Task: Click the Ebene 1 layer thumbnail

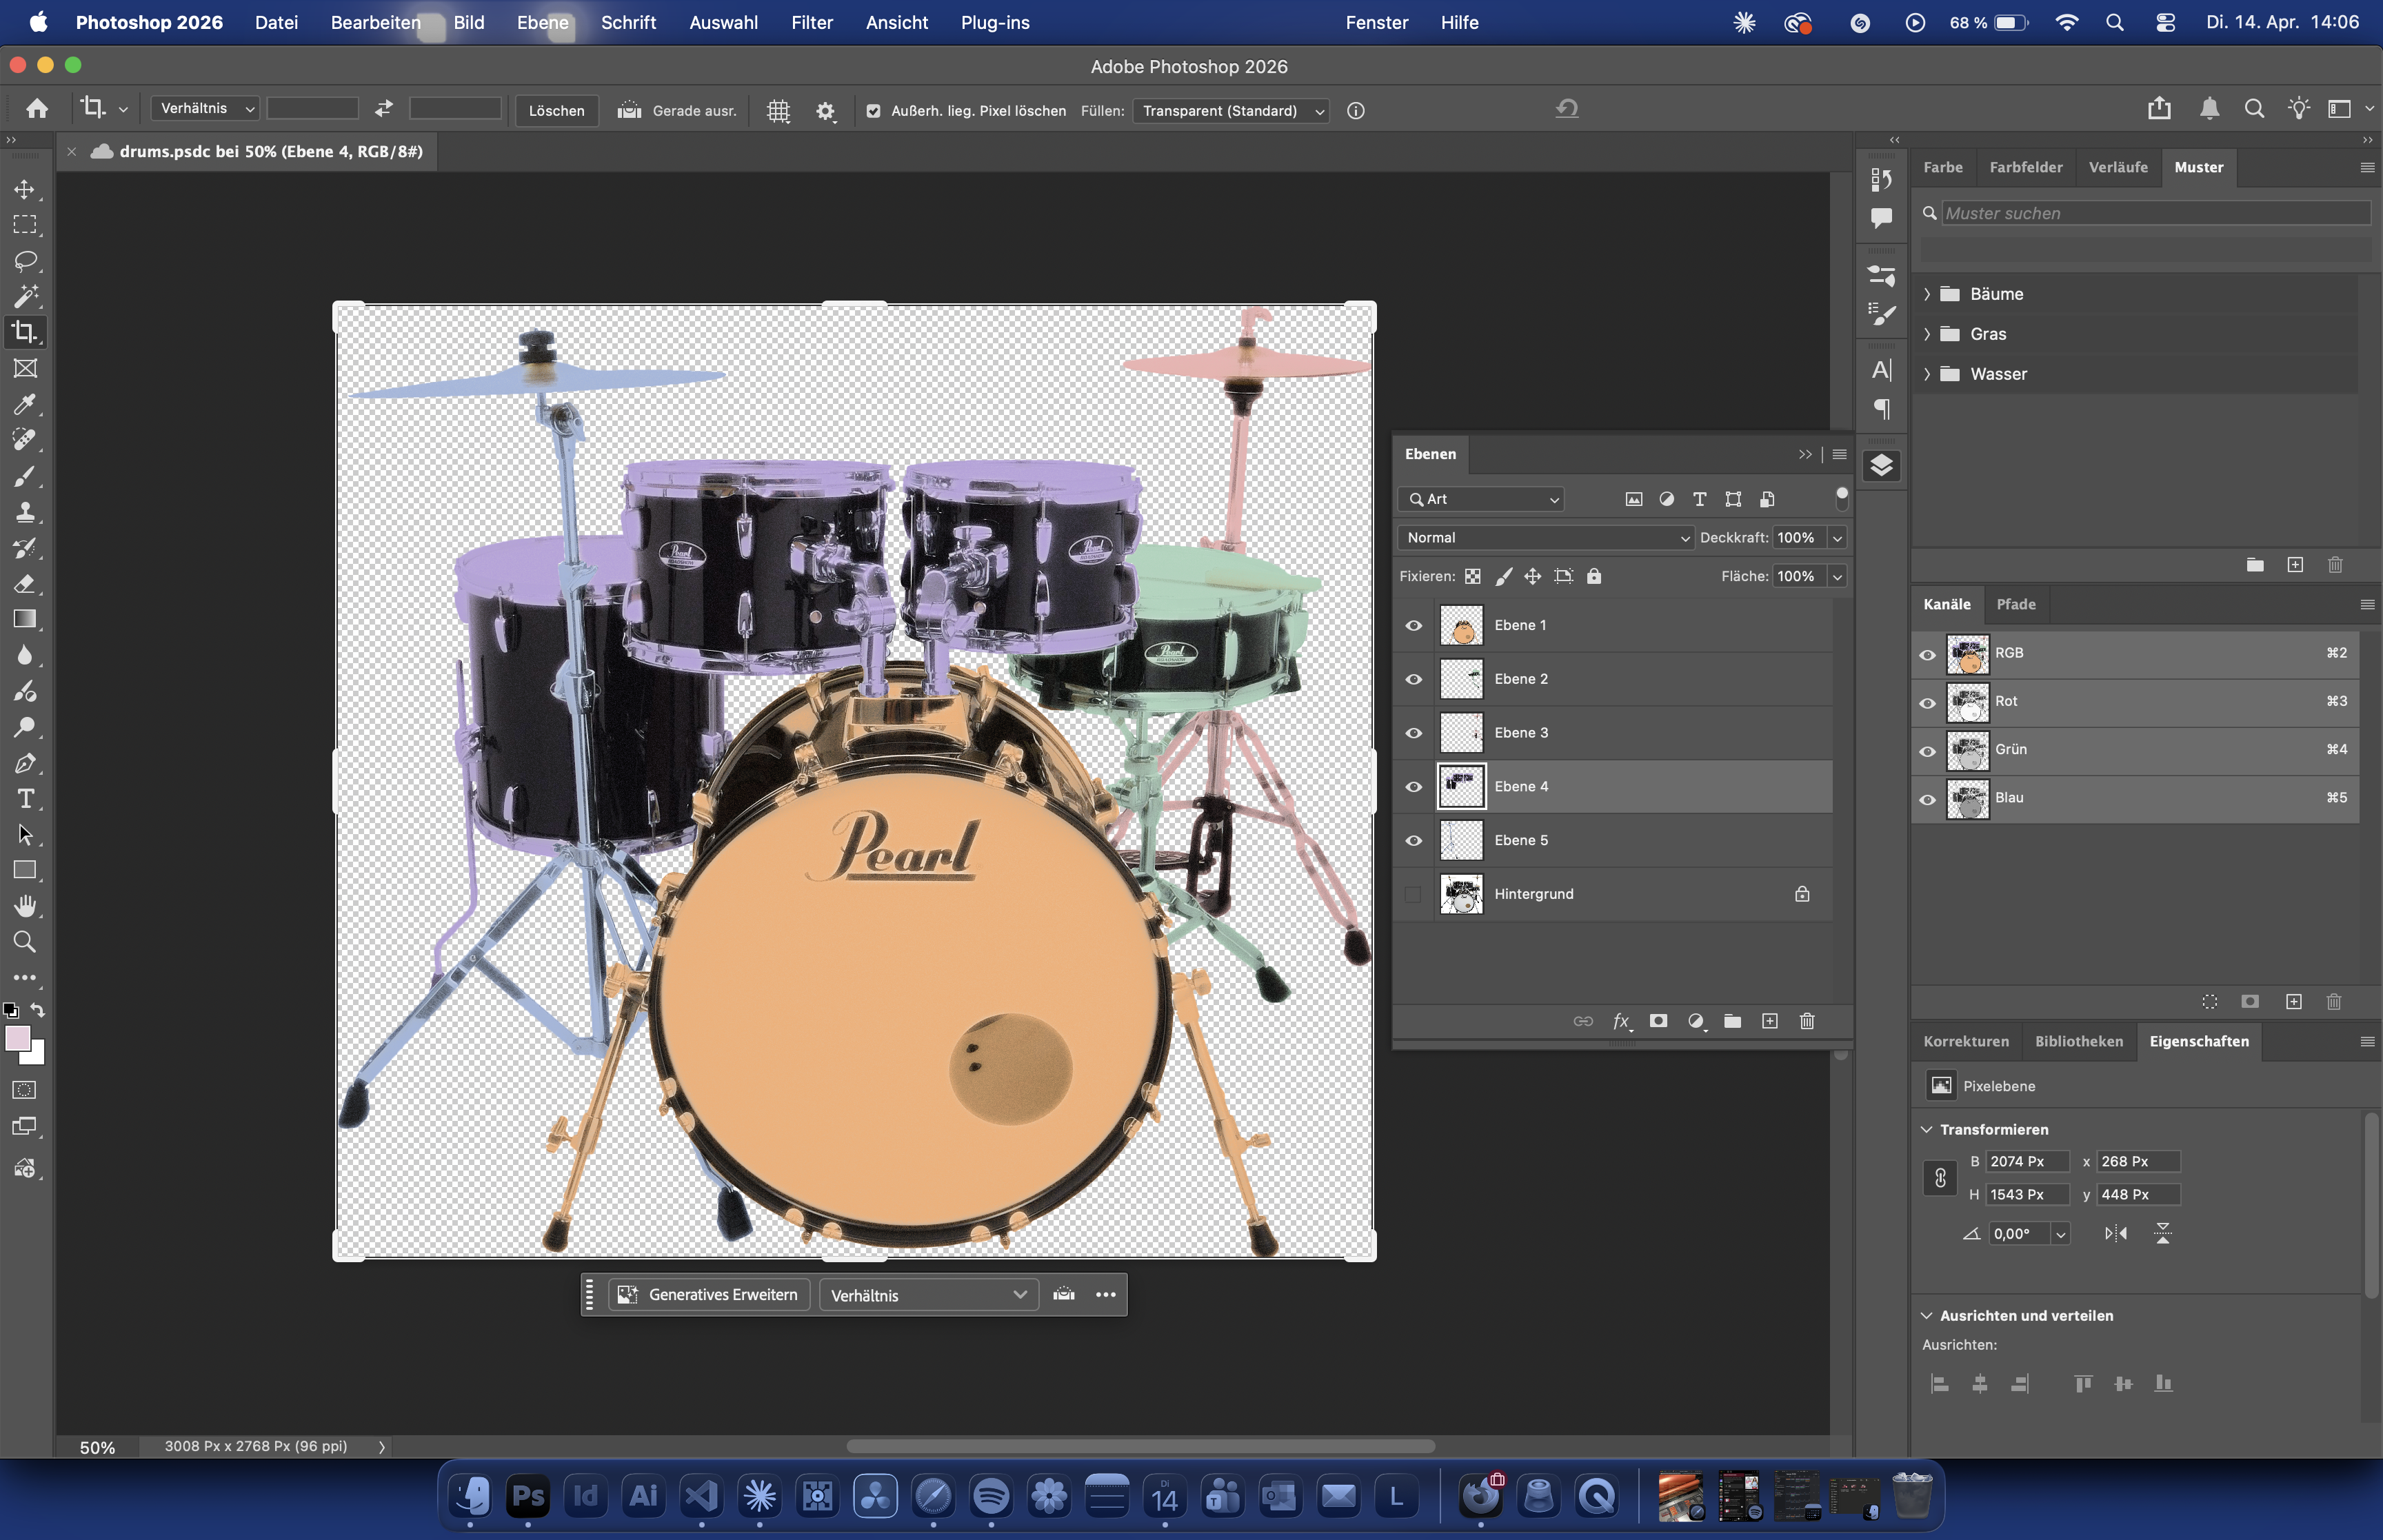Action: coord(1461,626)
